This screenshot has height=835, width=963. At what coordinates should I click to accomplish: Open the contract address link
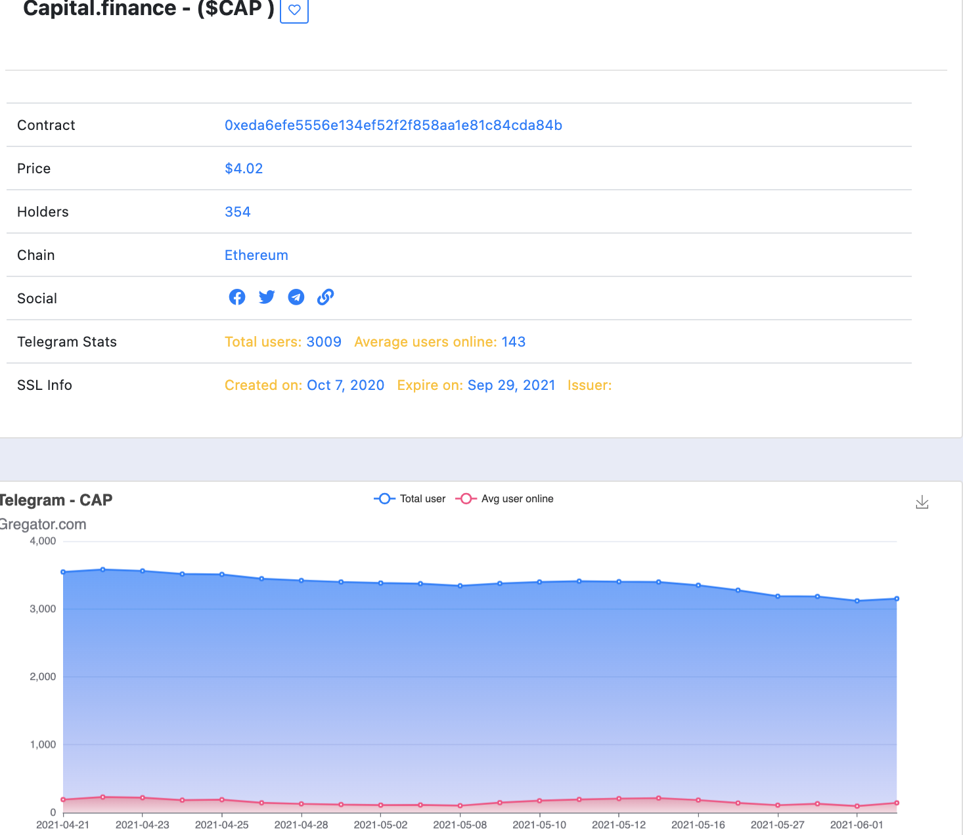pyautogui.click(x=393, y=125)
